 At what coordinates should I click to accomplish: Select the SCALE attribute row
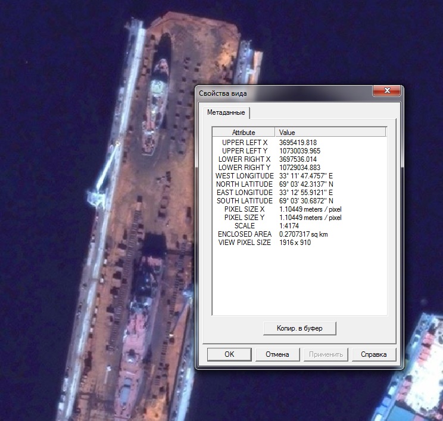[245, 226]
